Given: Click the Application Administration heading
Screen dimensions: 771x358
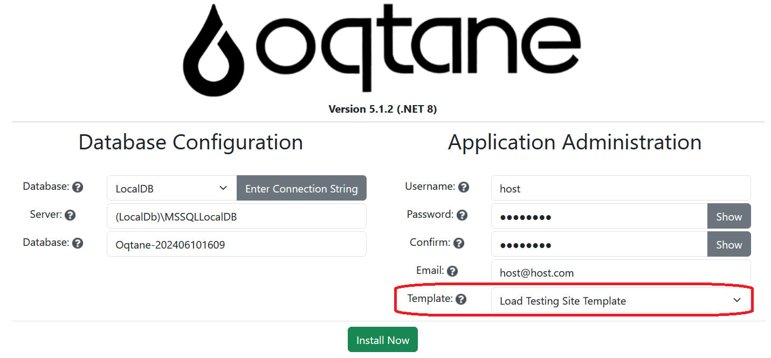Looking at the screenshot, I should [575, 142].
